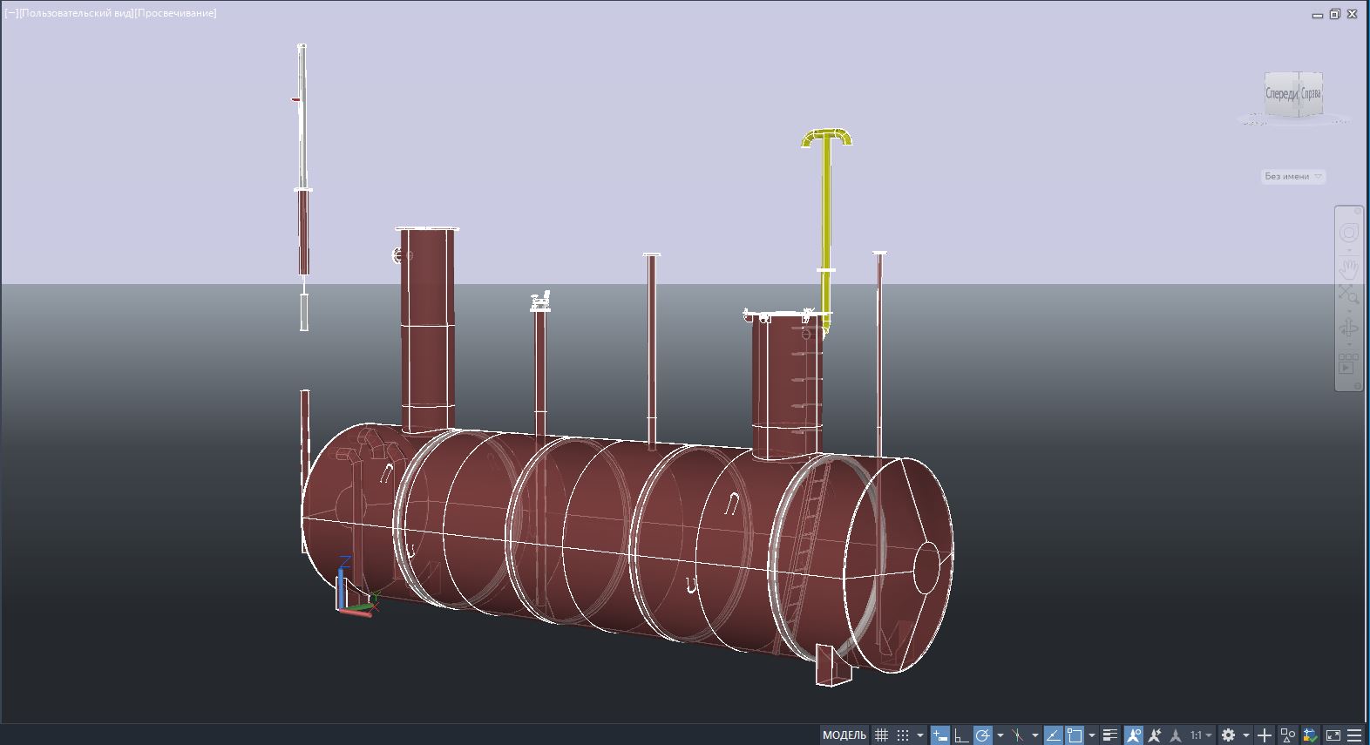This screenshot has width=1370, height=745.
Task: Click the isolate objects icon
Action: (x=1287, y=735)
